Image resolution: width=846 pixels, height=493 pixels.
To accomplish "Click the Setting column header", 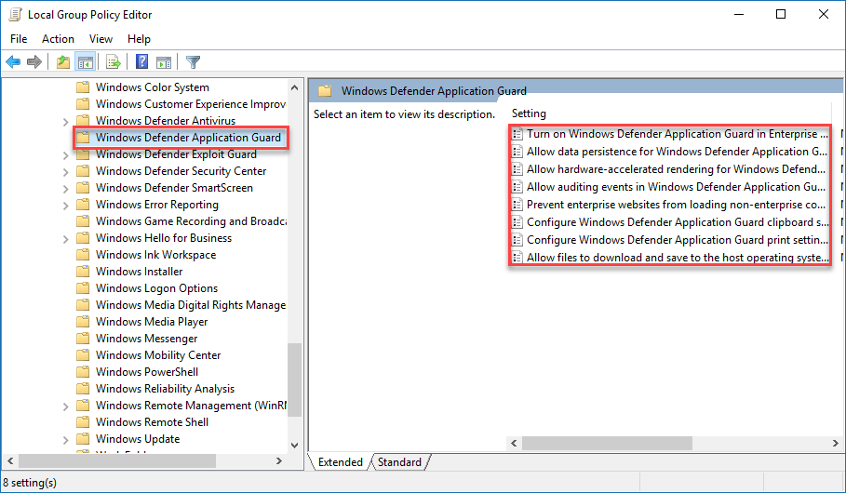I will (529, 113).
